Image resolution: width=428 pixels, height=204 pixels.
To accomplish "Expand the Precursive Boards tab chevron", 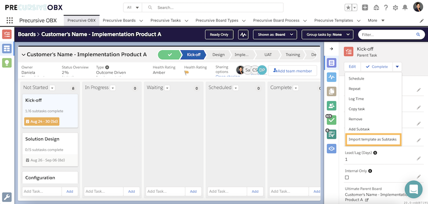I will click(x=141, y=21).
